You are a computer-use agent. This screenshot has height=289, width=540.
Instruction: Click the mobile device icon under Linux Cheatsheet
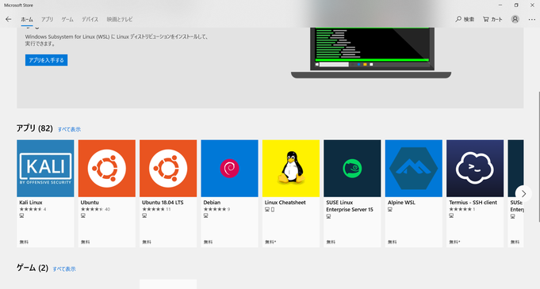[x=273, y=209]
